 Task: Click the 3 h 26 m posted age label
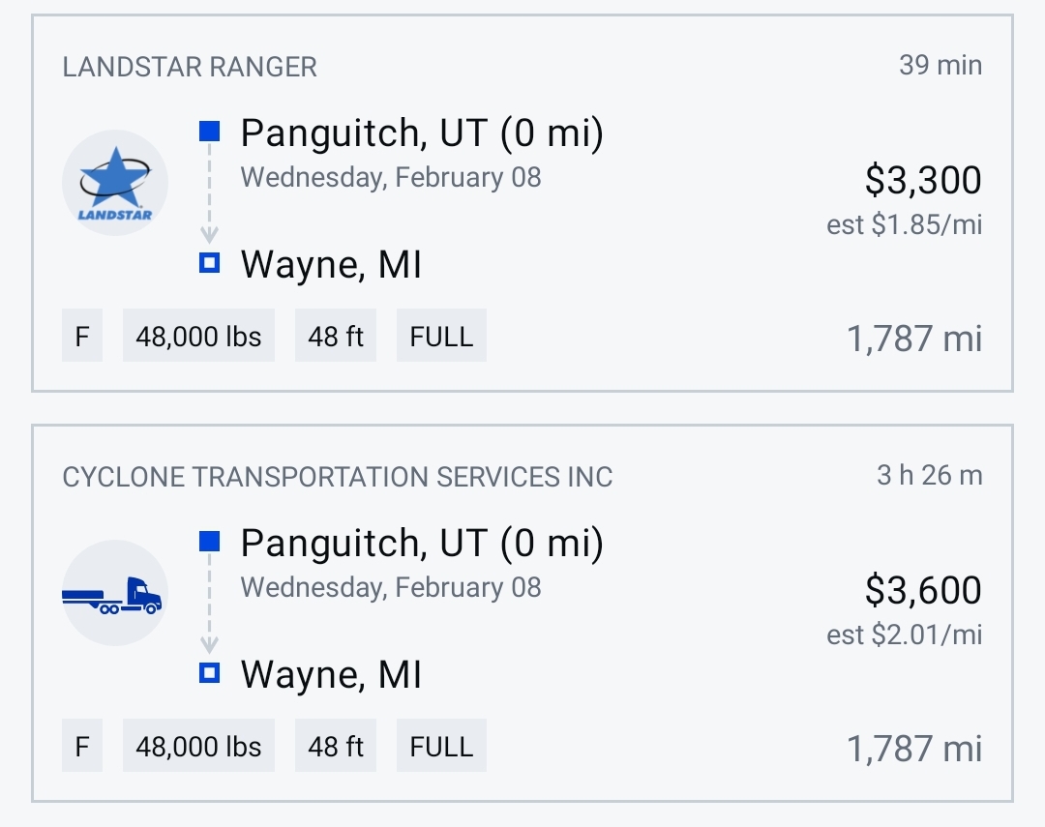click(930, 475)
